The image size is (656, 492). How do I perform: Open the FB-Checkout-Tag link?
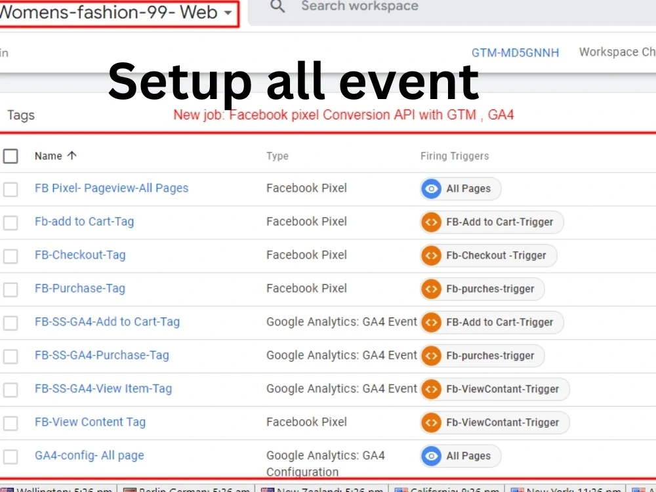point(80,255)
